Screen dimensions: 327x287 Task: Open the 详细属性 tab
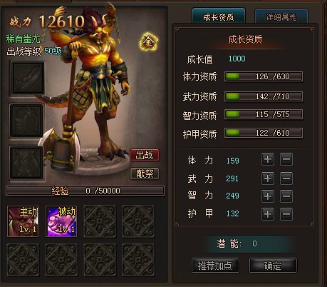281,16
